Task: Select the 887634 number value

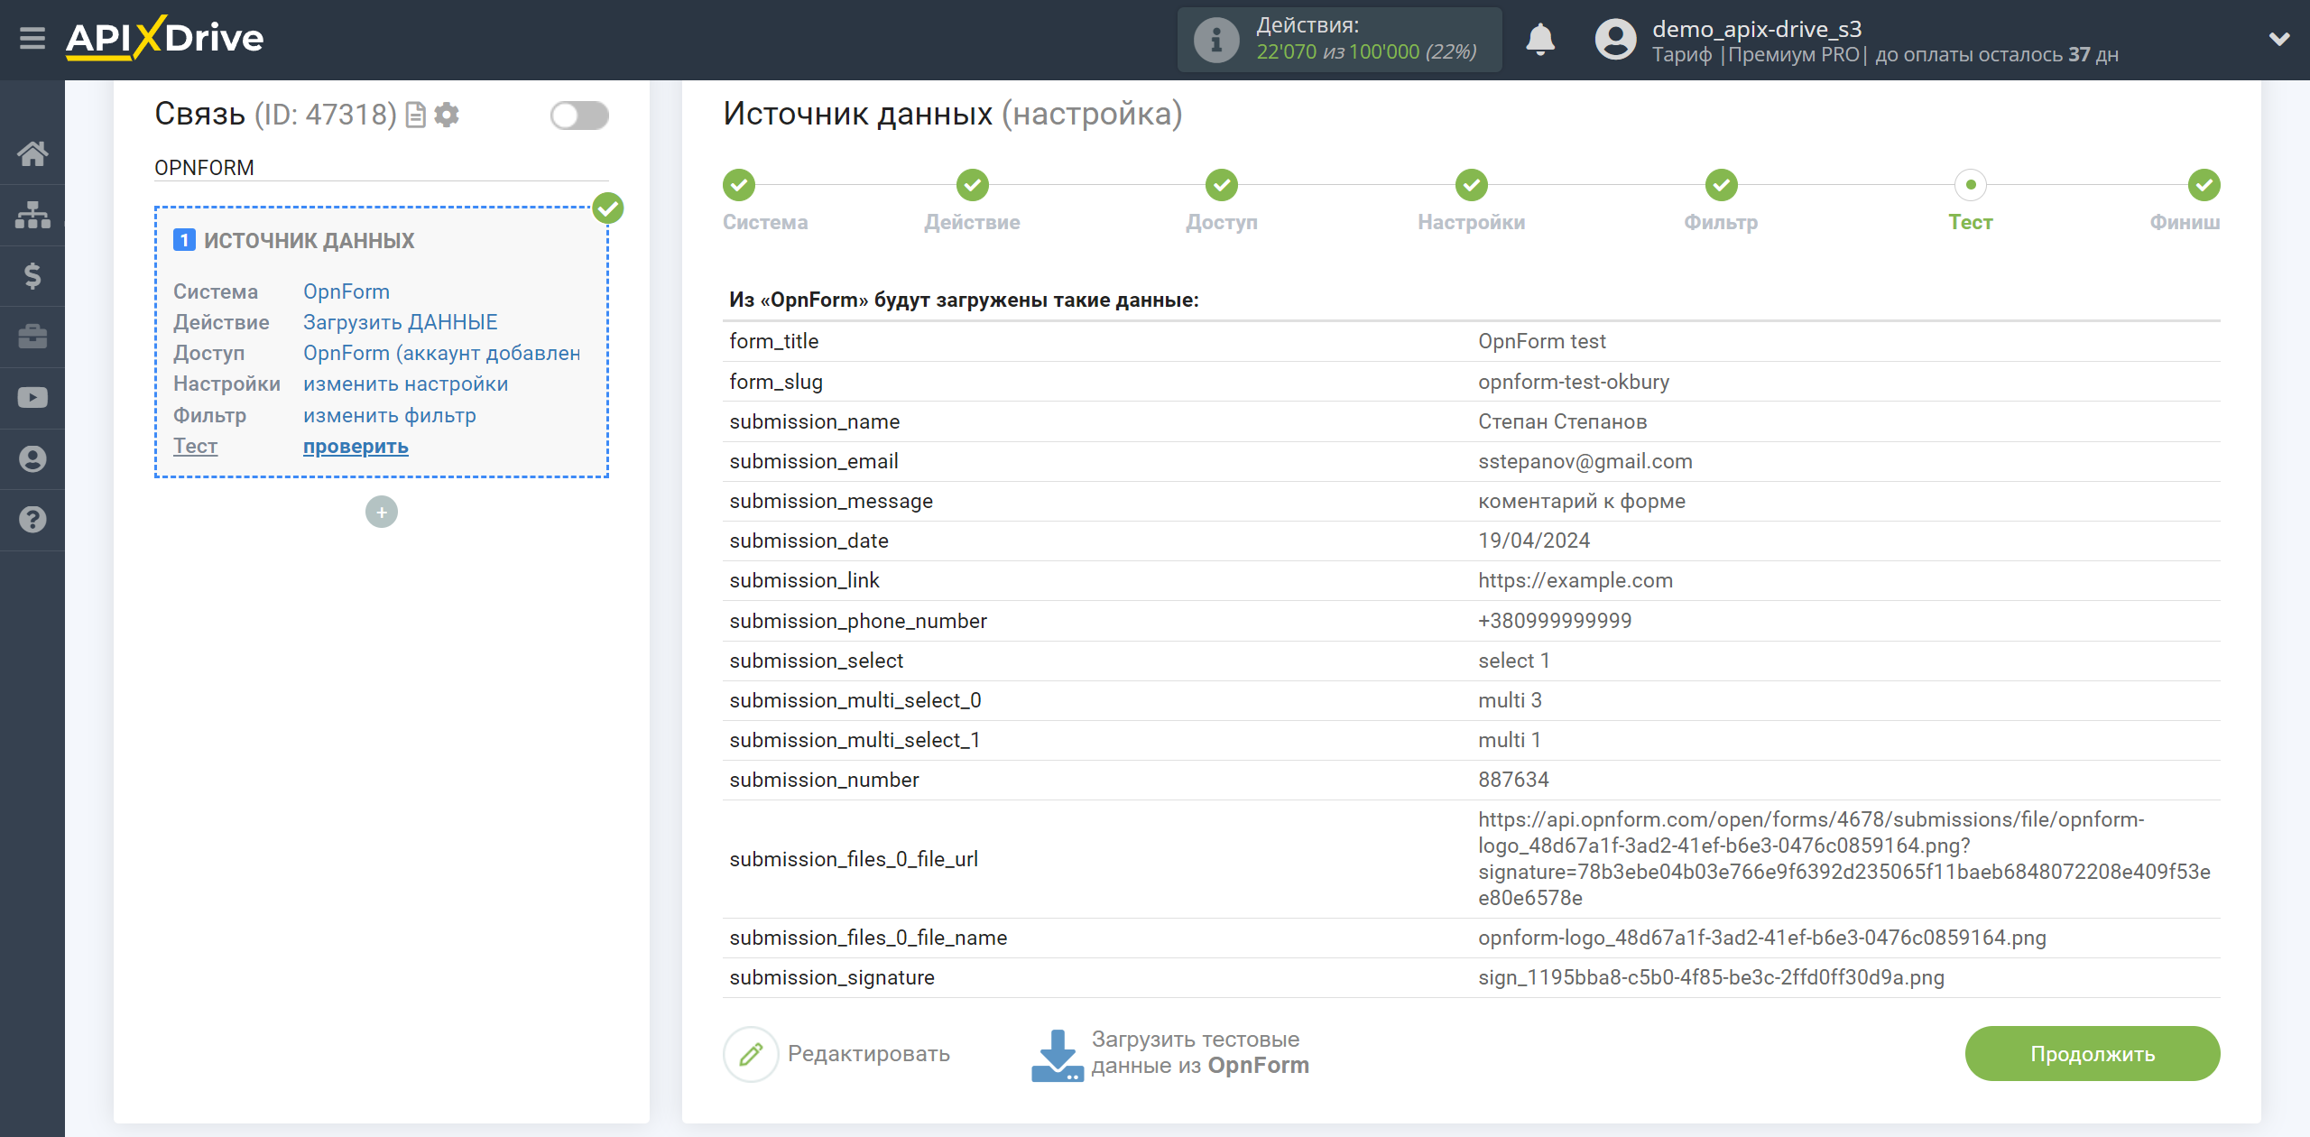Action: [x=1513, y=781]
